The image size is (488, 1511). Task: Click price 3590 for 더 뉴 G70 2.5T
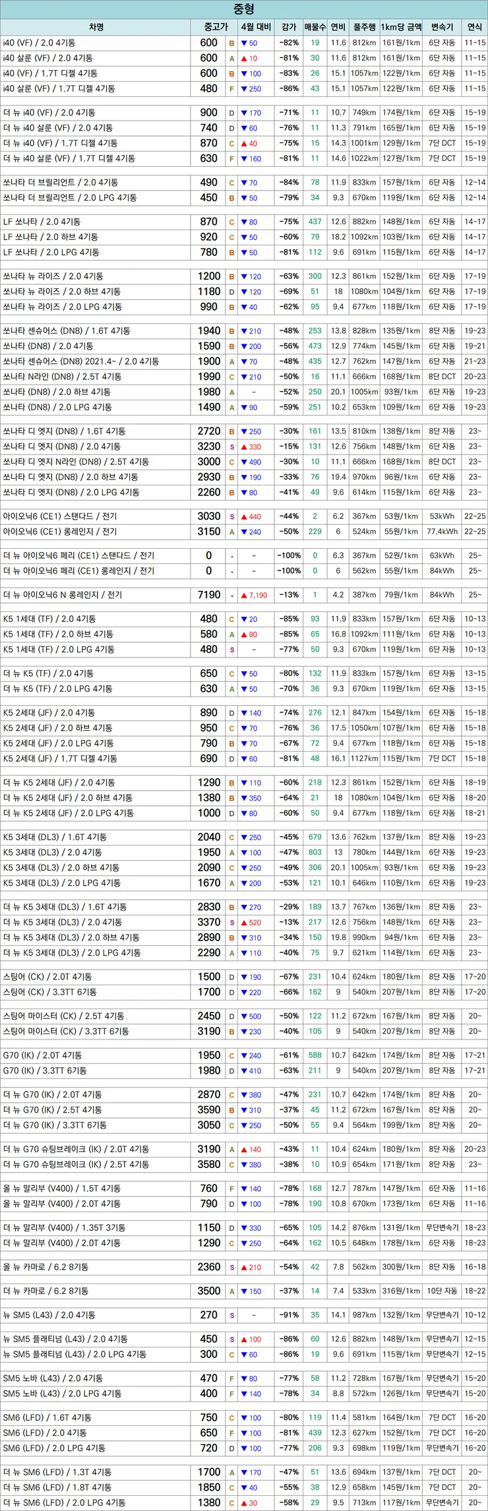point(209,1111)
